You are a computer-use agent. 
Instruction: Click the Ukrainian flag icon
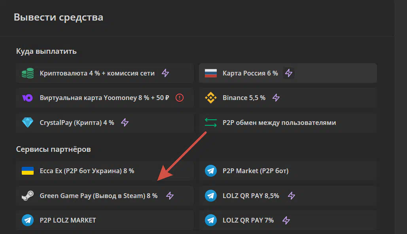28,171
